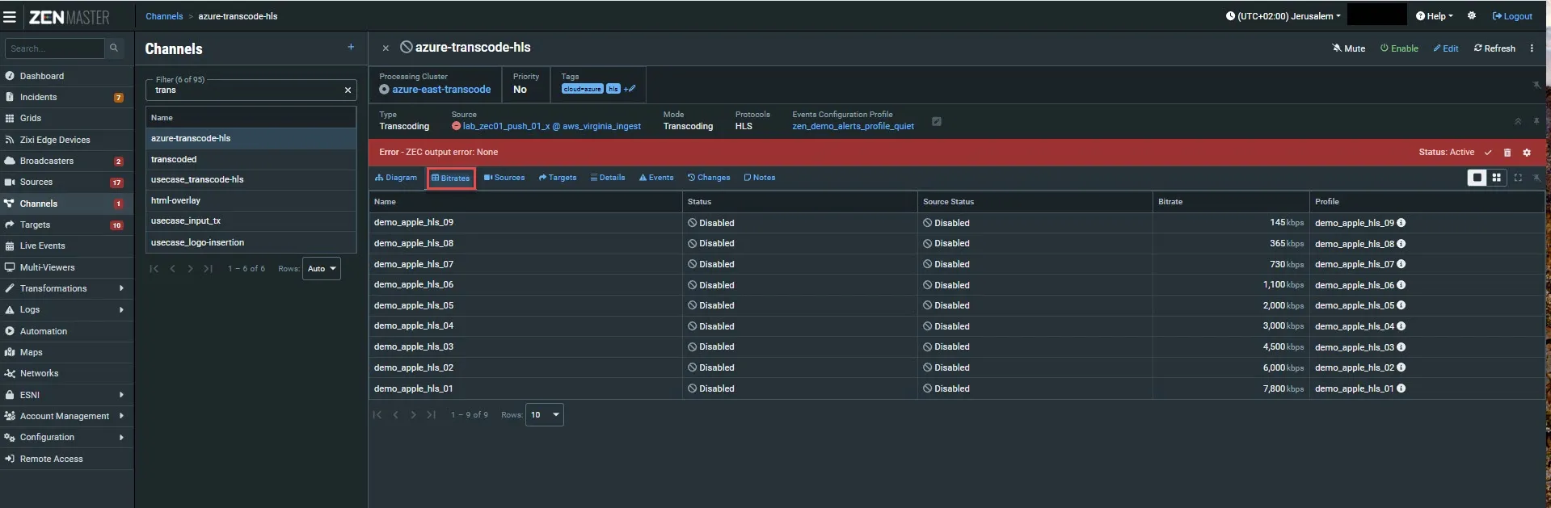Screen dimensions: 1551x508
Task: Edit tags with the pencil icon
Action: pyautogui.click(x=630, y=89)
